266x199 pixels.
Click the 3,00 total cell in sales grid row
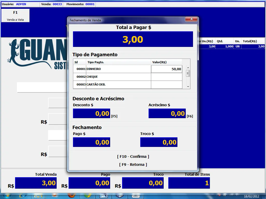tap(253, 47)
